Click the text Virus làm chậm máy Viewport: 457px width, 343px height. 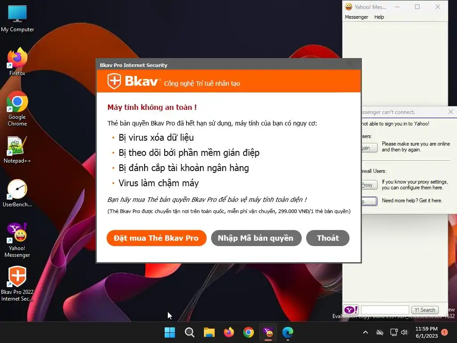[x=158, y=183]
